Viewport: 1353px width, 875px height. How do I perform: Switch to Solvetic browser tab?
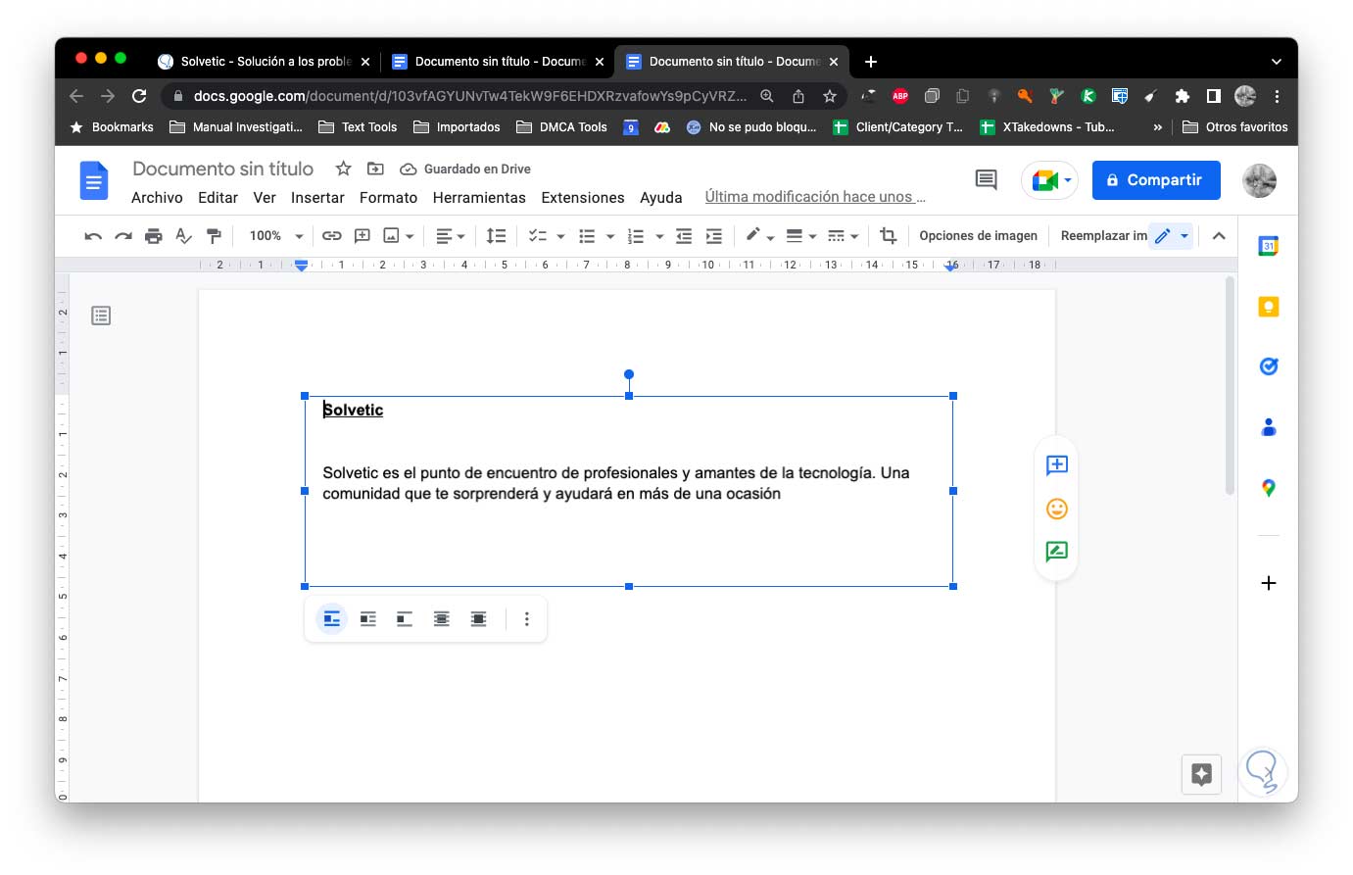265,61
